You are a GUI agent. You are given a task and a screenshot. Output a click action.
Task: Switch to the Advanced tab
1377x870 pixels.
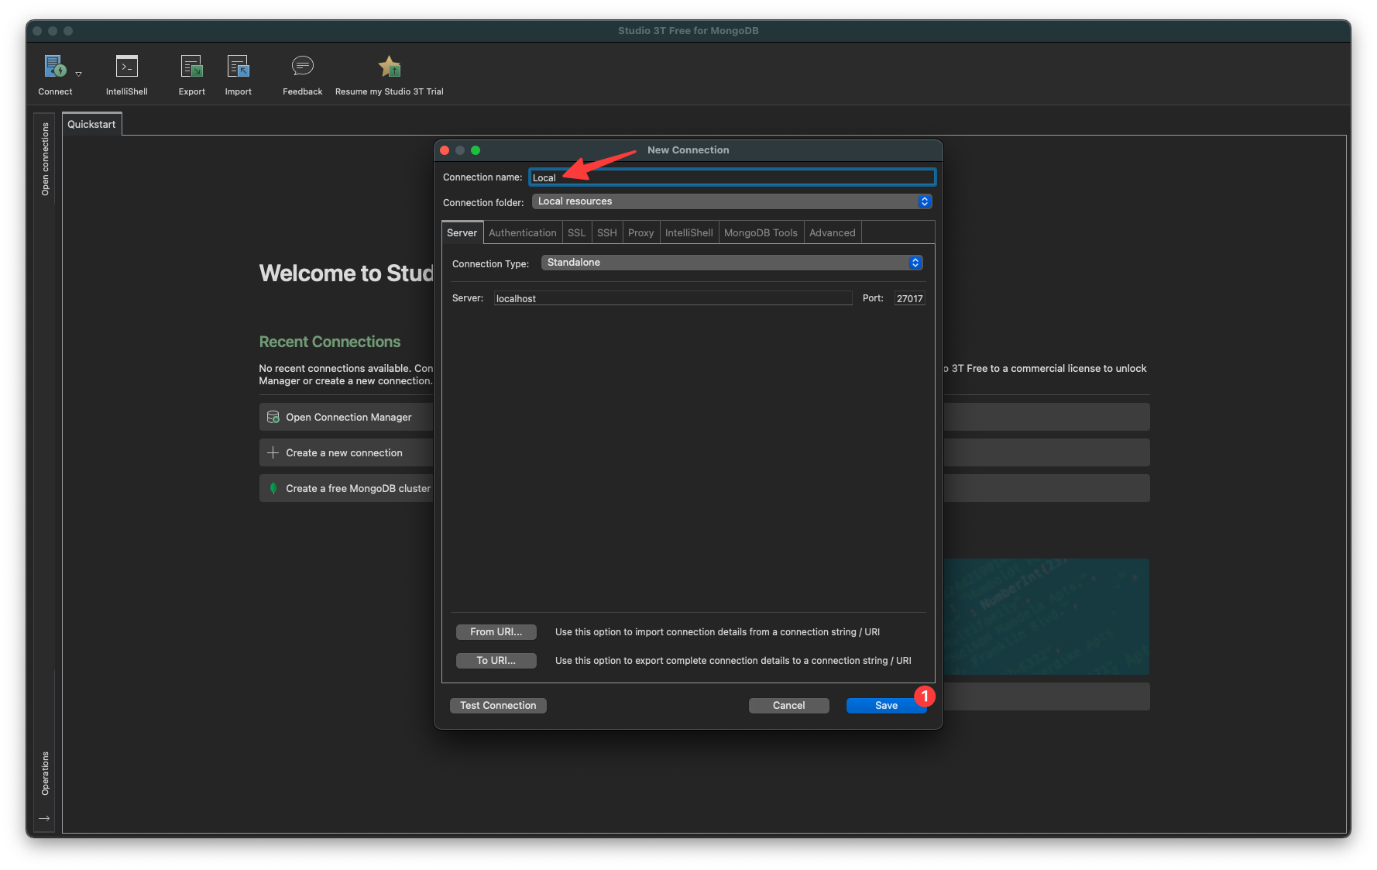(x=833, y=232)
